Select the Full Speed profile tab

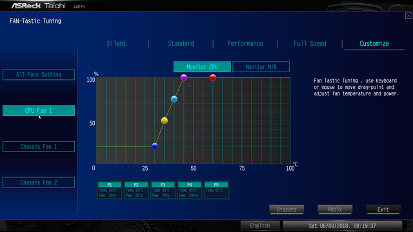coord(310,44)
